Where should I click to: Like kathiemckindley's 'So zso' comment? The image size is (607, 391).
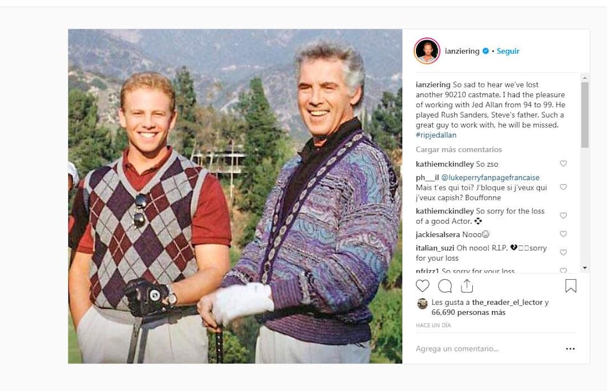(x=564, y=164)
